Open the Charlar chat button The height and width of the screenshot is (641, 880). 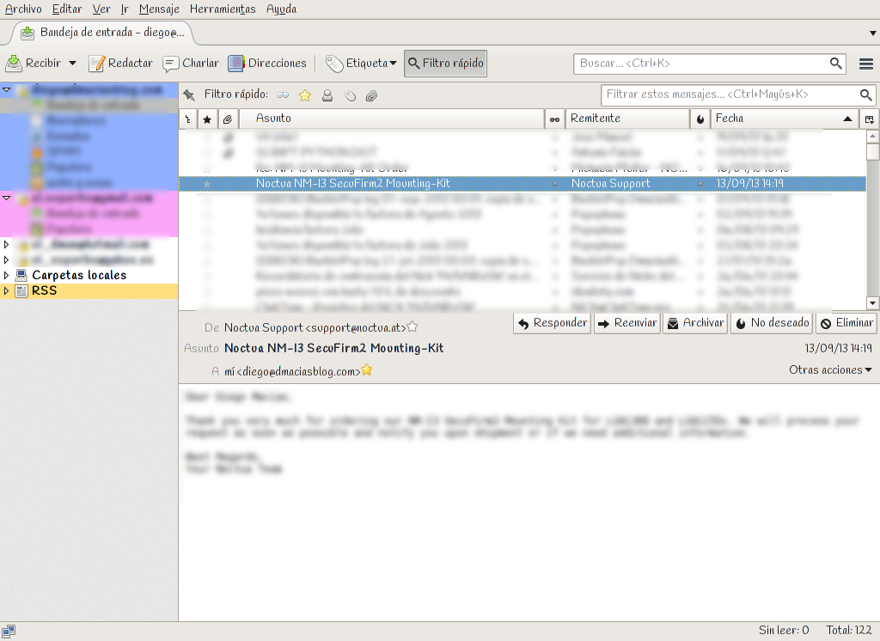[191, 63]
